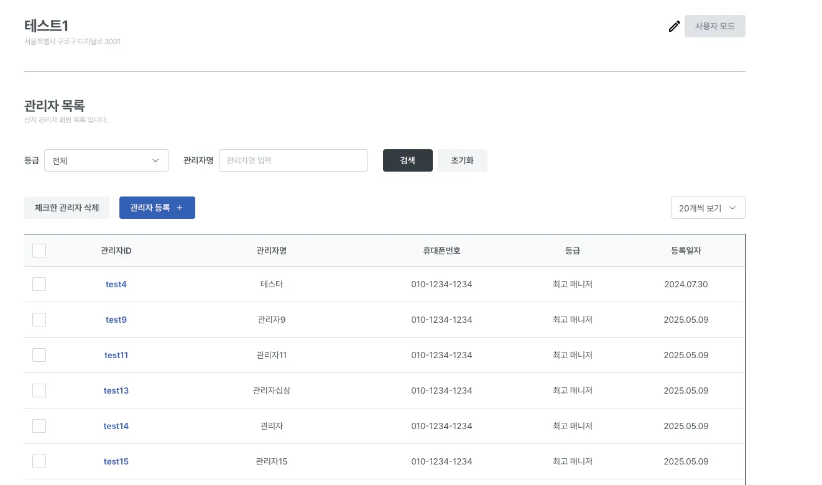Check the checkbox for test9 row

pyautogui.click(x=39, y=320)
